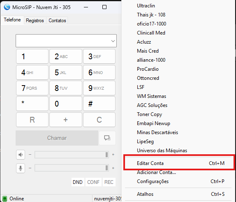
Task: Click the hash # key
Action: tap(99, 104)
